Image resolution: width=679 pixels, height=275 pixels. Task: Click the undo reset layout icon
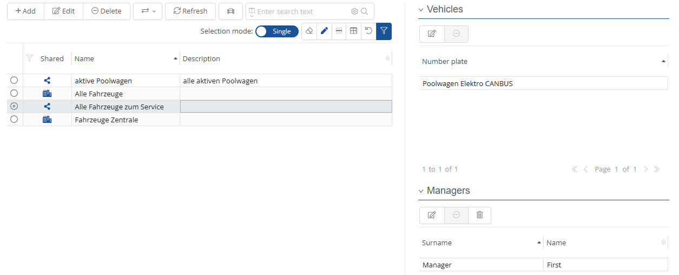368,31
